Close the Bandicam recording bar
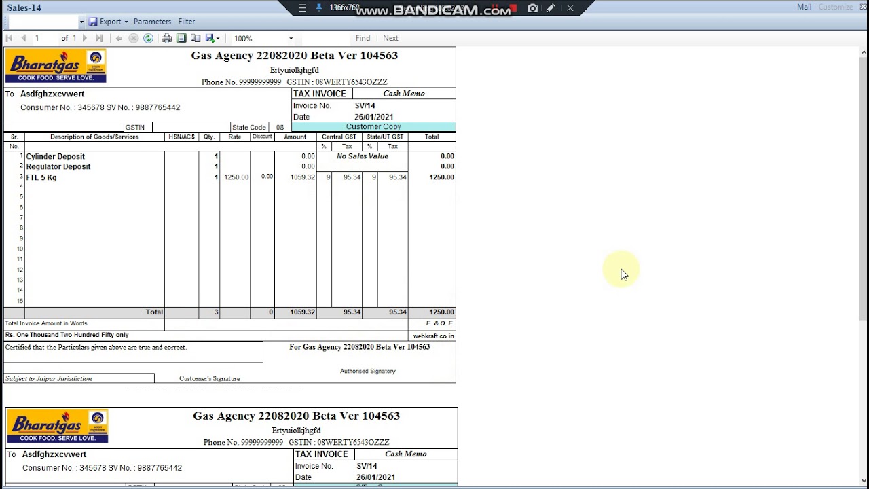This screenshot has width=869, height=489. click(x=570, y=8)
